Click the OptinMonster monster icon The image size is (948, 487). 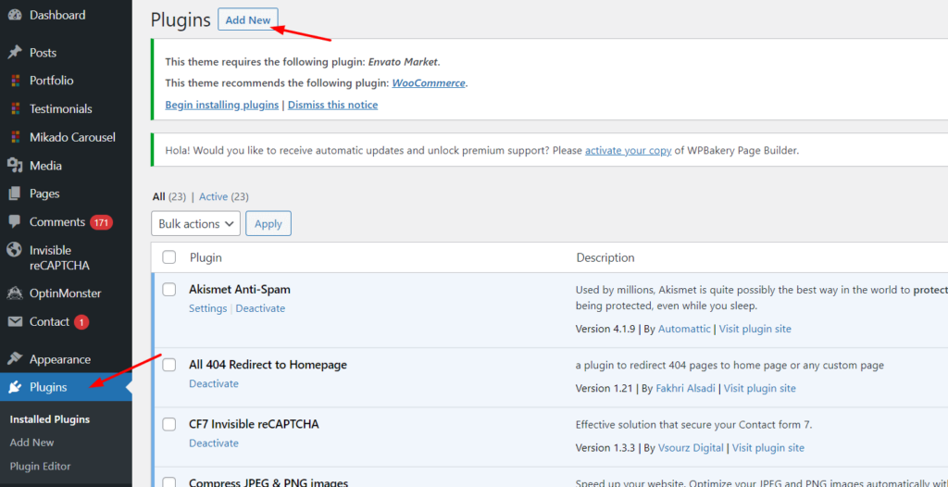tap(15, 293)
